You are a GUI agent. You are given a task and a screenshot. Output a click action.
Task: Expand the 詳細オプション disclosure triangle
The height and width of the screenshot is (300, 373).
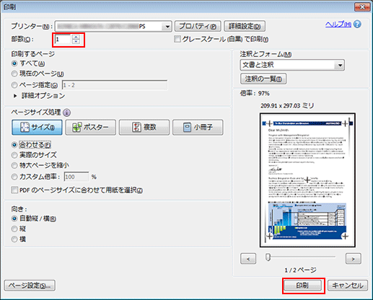click(15, 96)
